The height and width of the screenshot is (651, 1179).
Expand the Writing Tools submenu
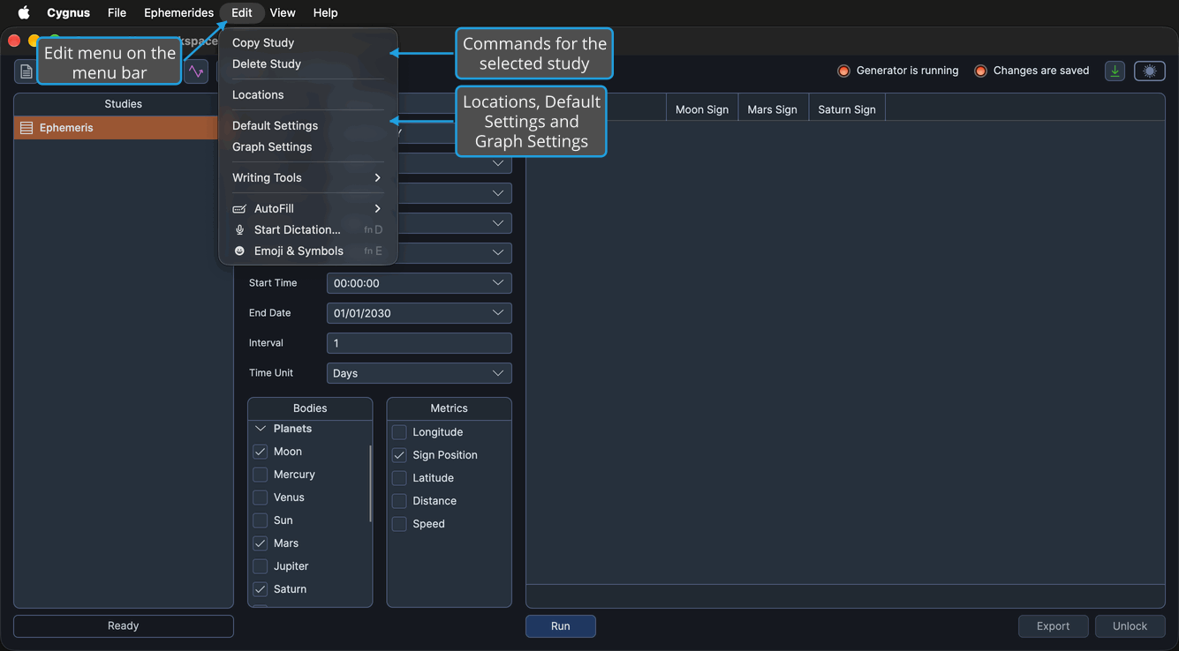pyautogui.click(x=308, y=177)
